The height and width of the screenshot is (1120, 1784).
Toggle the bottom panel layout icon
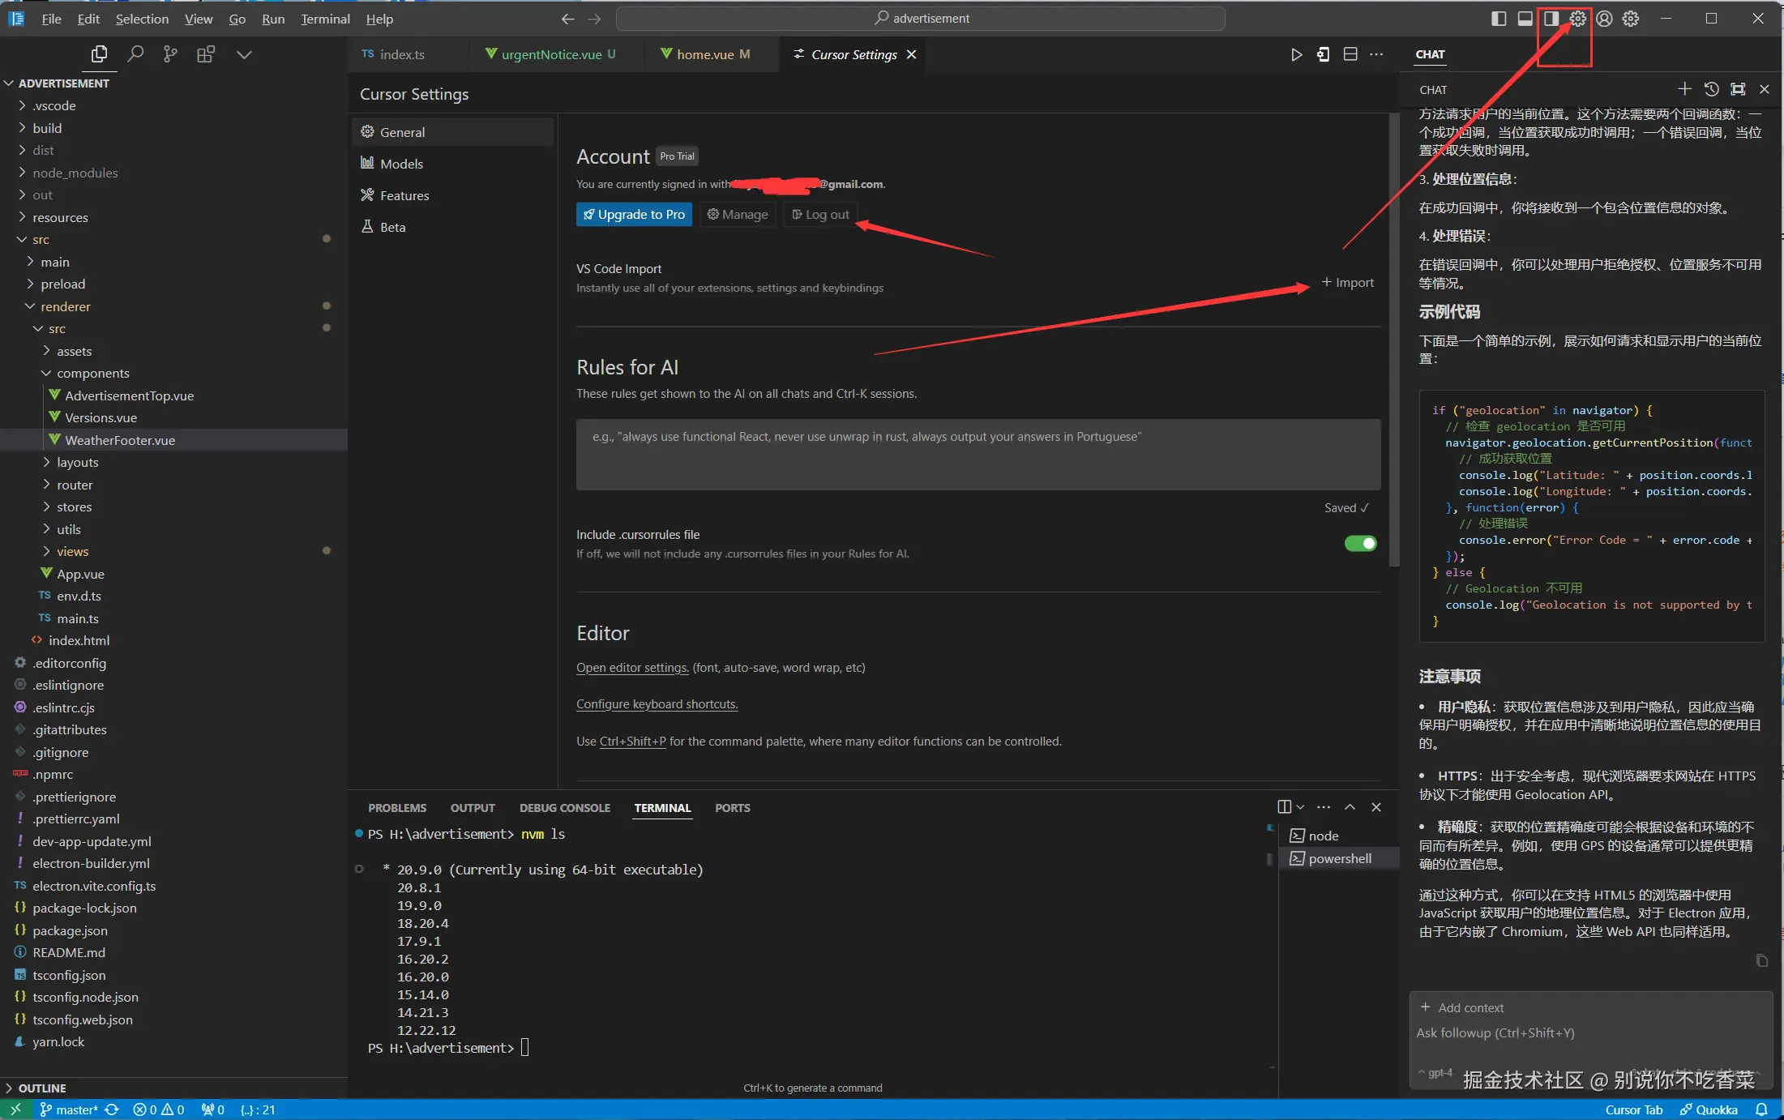pos(1525,19)
